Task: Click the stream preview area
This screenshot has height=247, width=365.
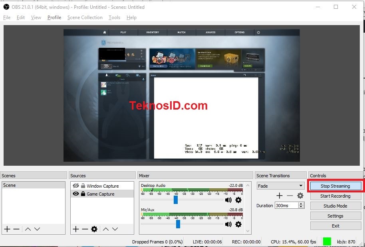Action: tap(182, 95)
